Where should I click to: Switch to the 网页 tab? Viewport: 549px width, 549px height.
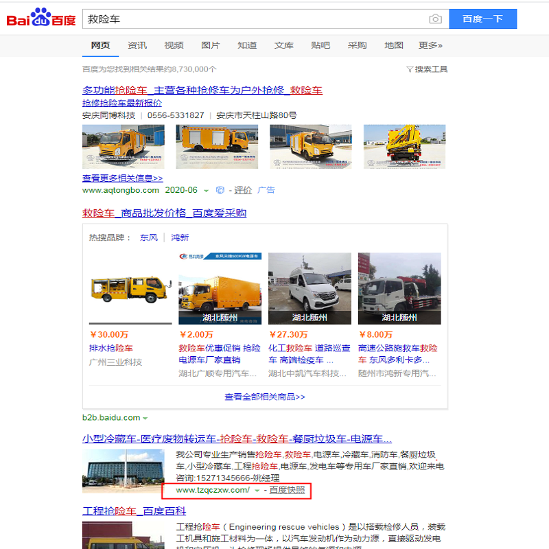point(100,45)
